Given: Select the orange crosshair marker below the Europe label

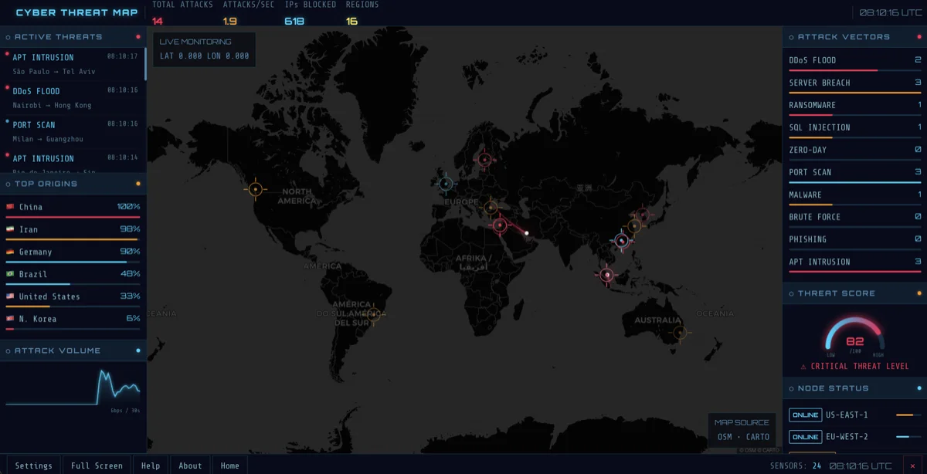Looking at the screenshot, I should coord(491,207).
